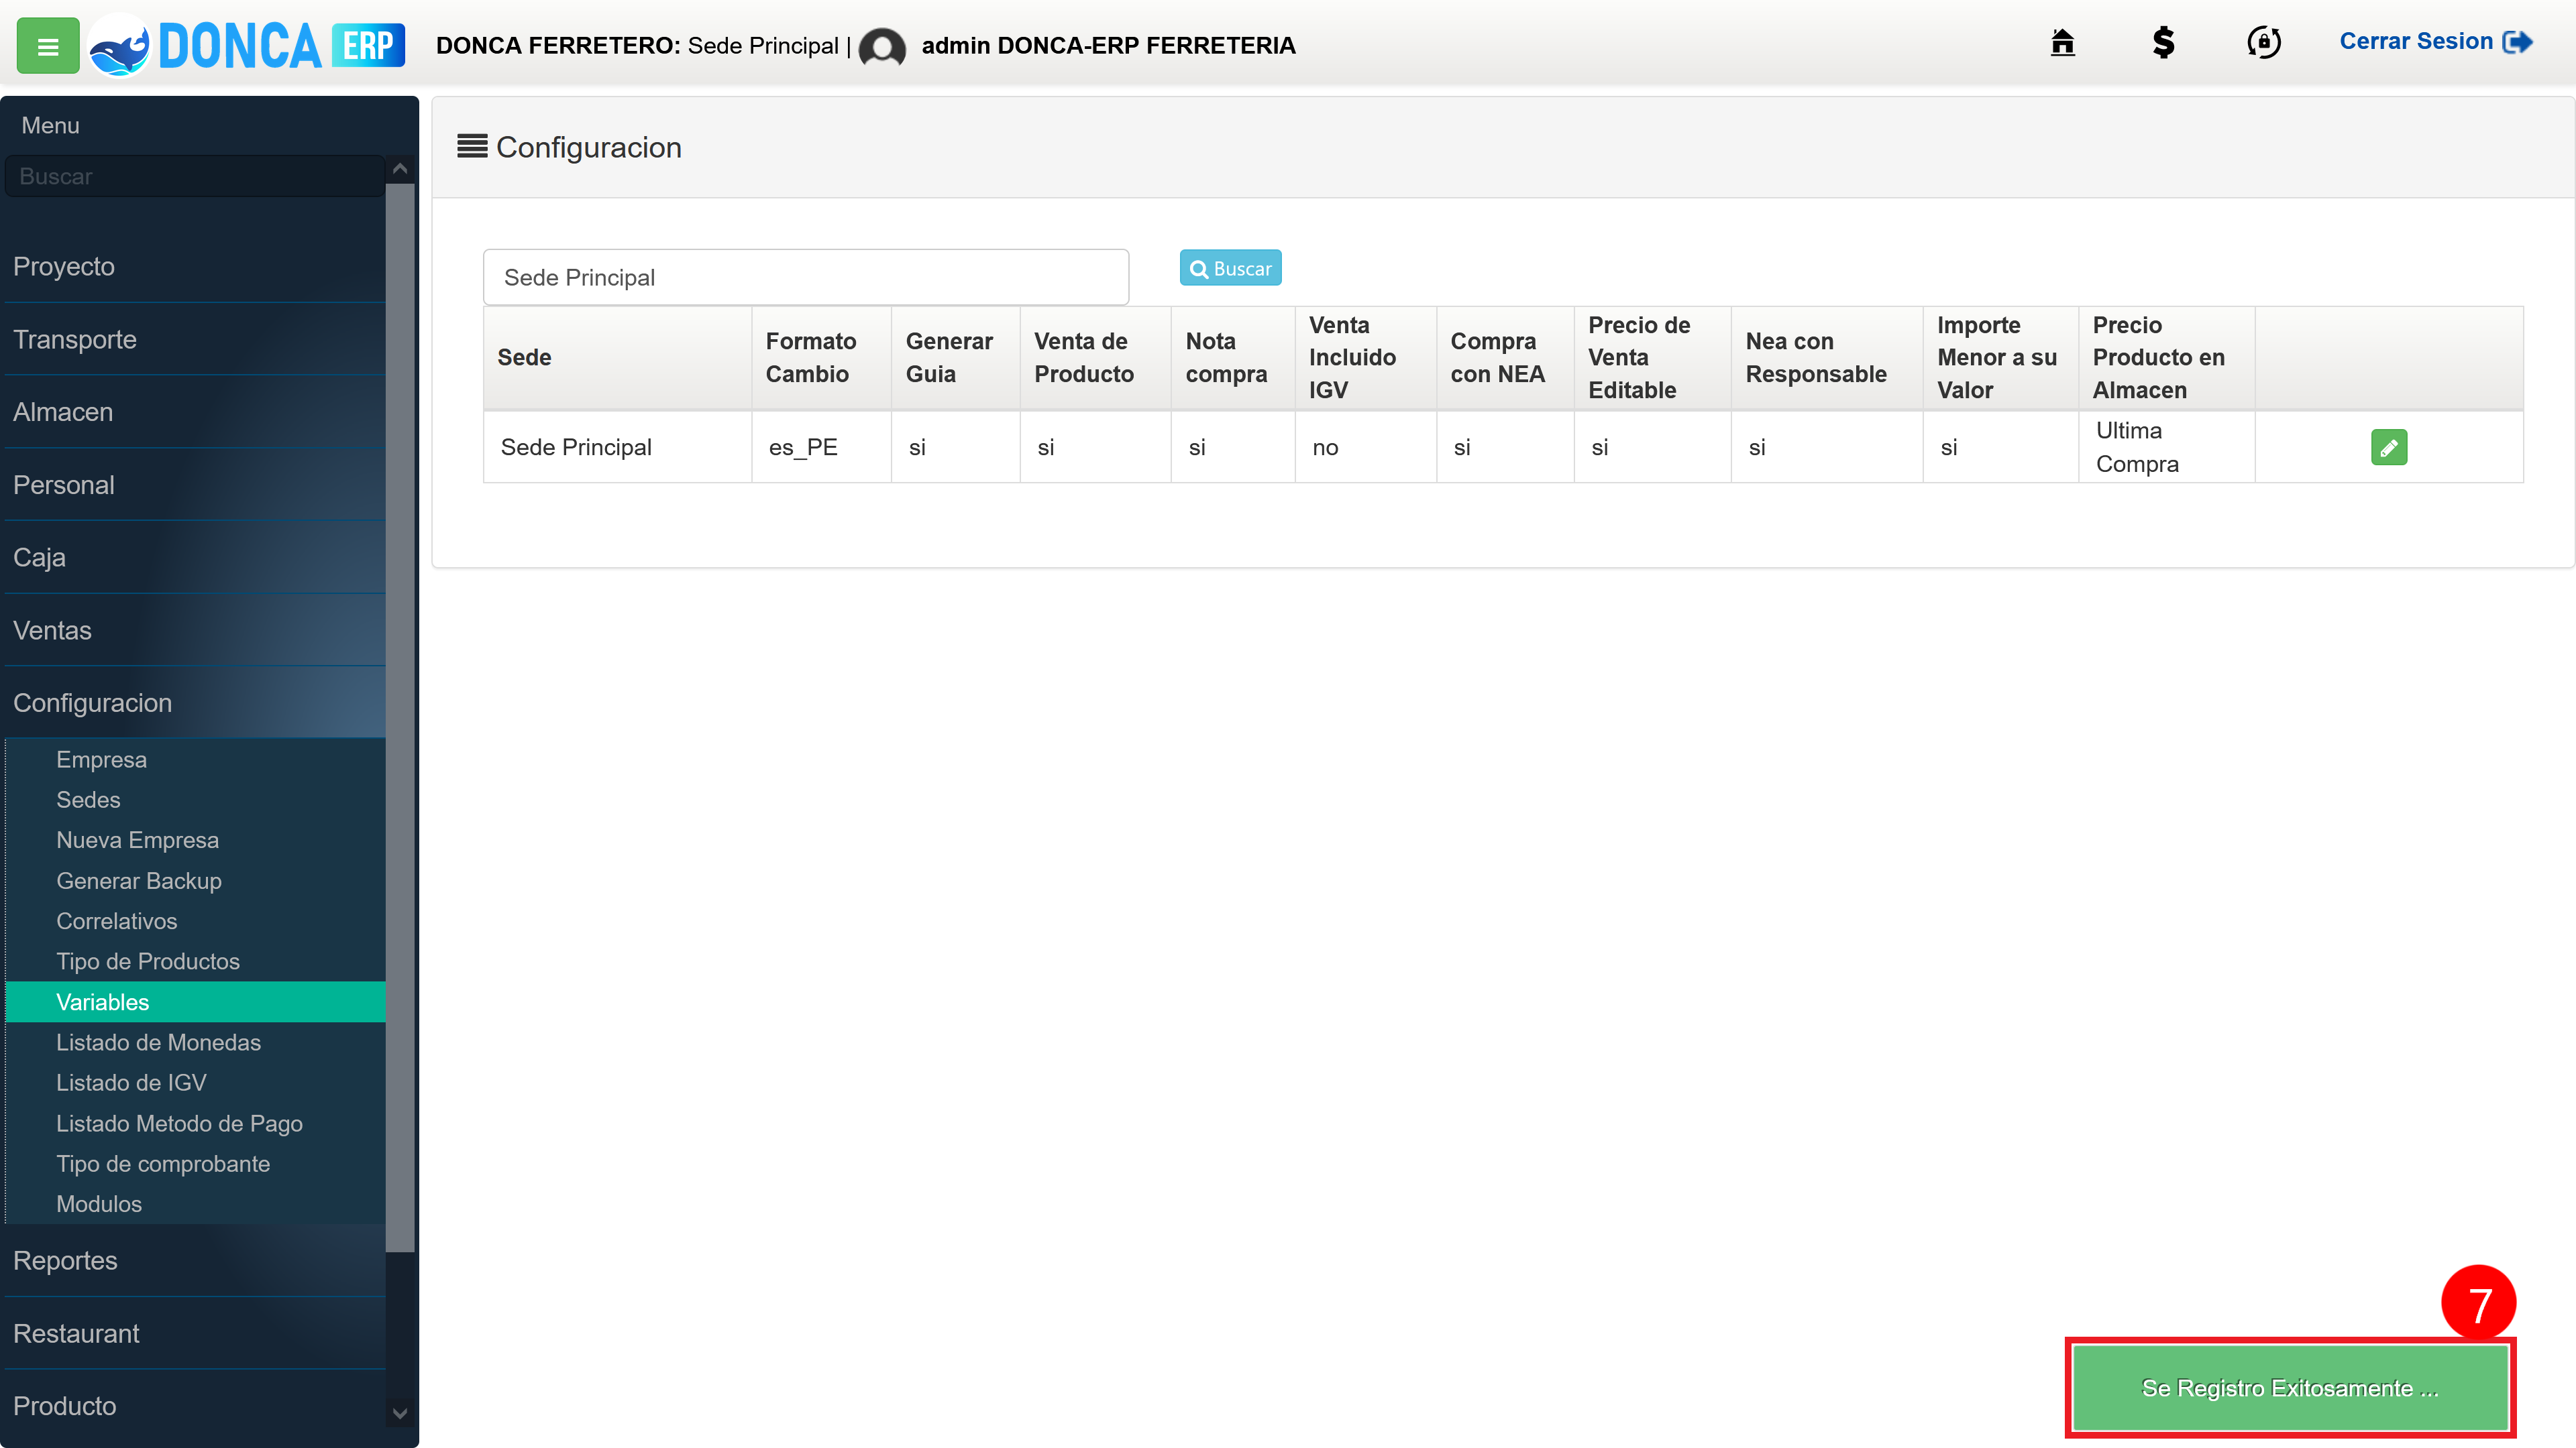Expand the Producto menu

(x=195, y=1407)
